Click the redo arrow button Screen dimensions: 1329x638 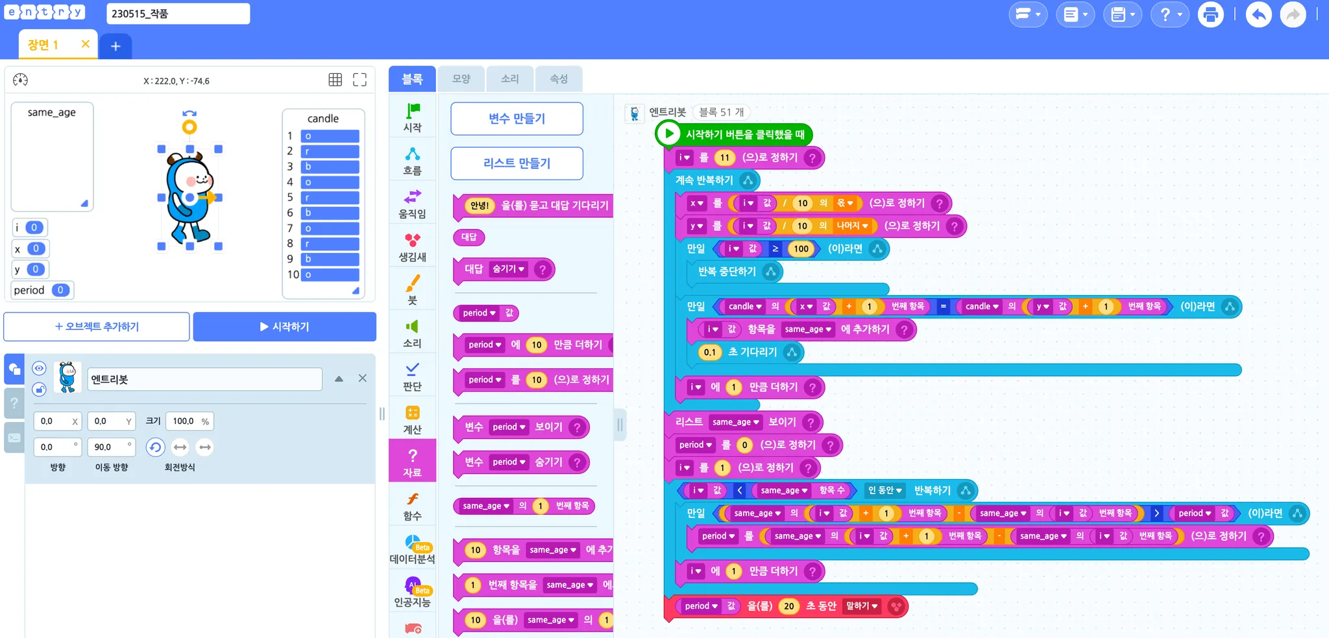click(1293, 14)
